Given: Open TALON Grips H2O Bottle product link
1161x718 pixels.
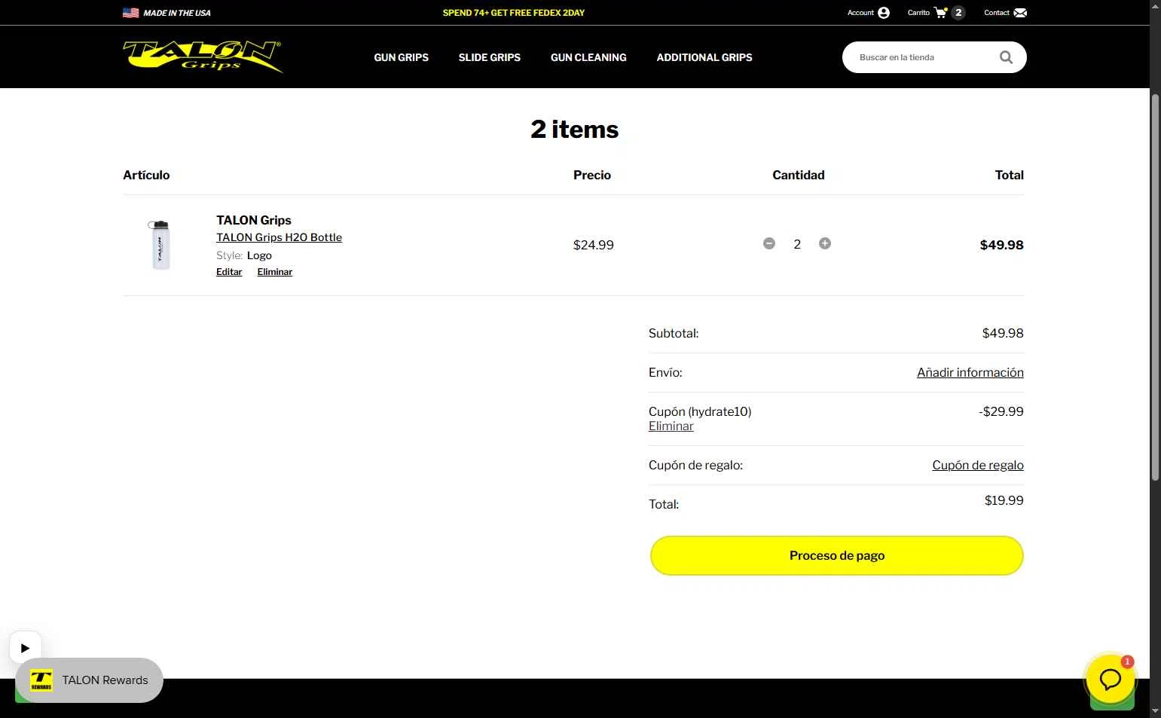Looking at the screenshot, I should [x=279, y=237].
